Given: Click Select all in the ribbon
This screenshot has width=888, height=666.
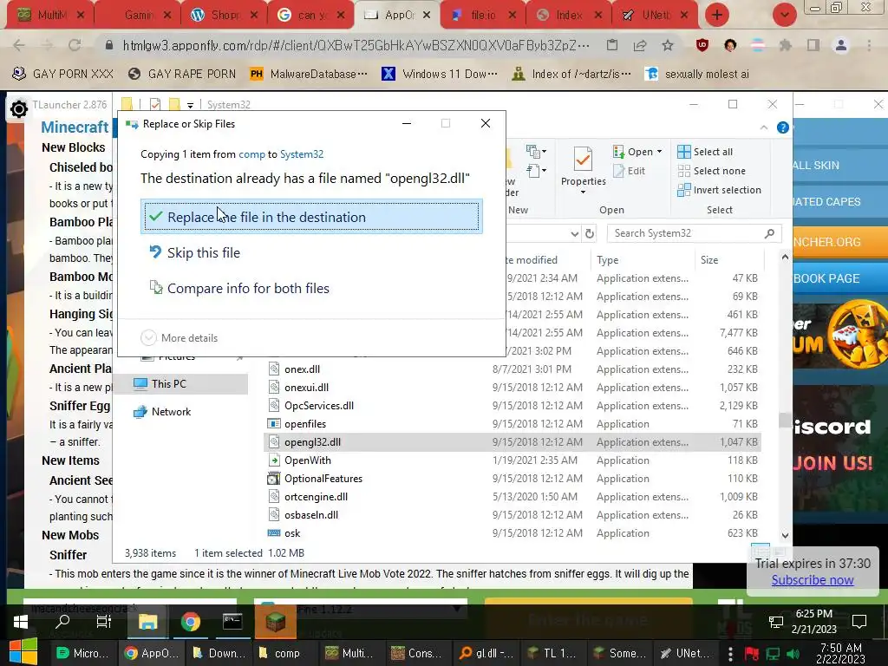Looking at the screenshot, I should tap(705, 152).
